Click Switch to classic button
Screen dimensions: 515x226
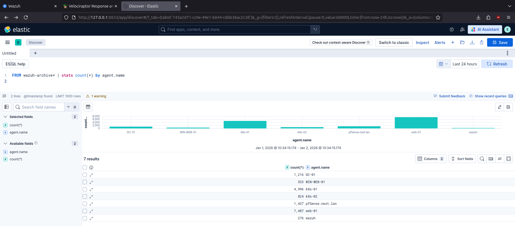[x=394, y=42]
